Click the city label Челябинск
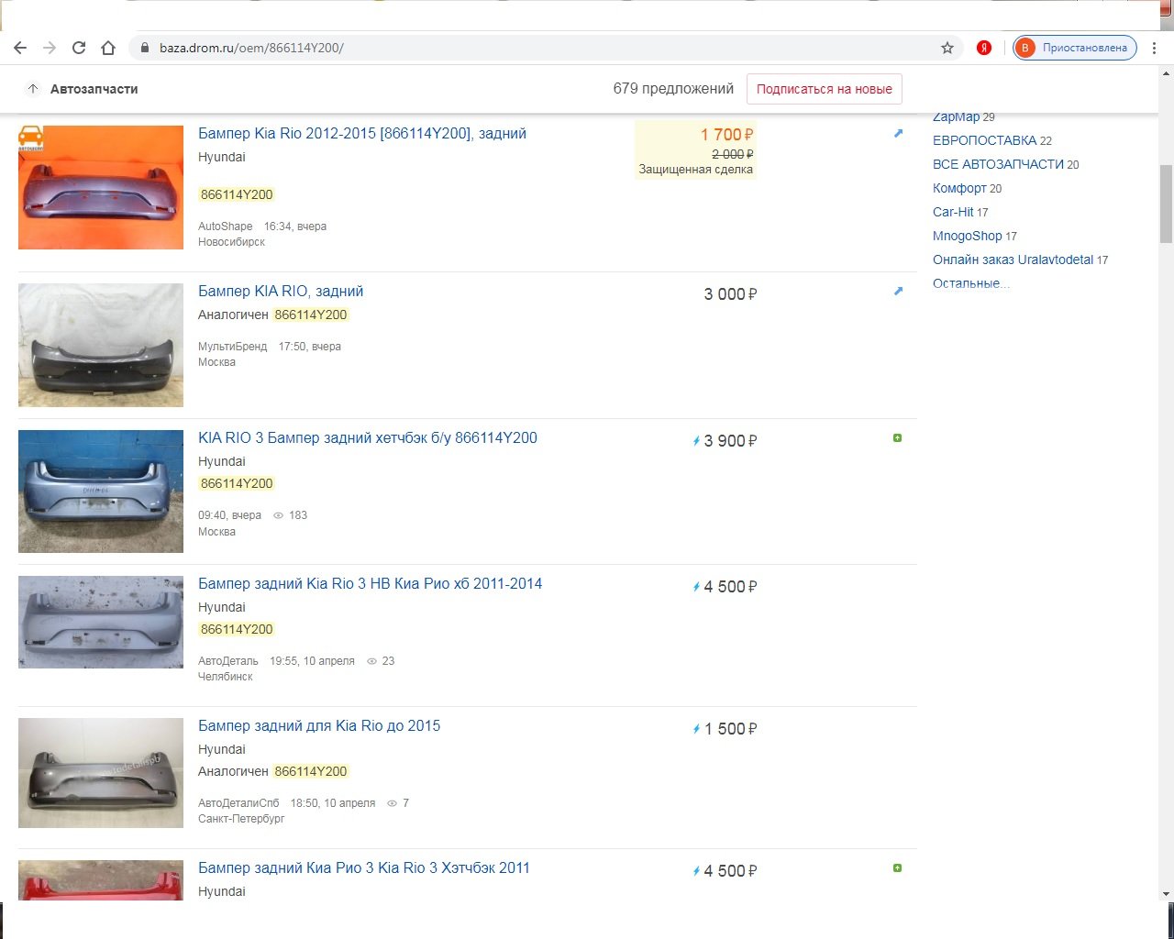Viewport: 1174px width, 939px height. click(226, 677)
